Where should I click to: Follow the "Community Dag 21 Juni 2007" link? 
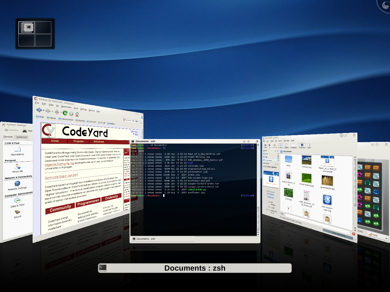click(x=61, y=177)
